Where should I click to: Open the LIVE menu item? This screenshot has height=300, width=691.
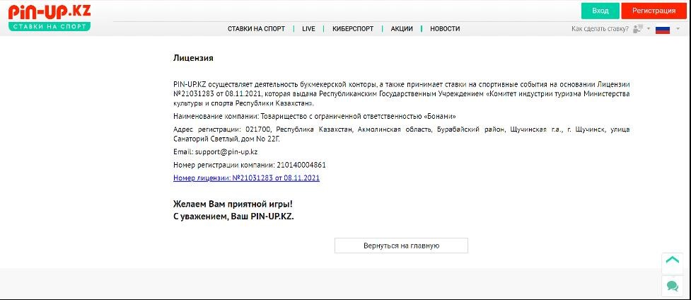click(x=308, y=29)
